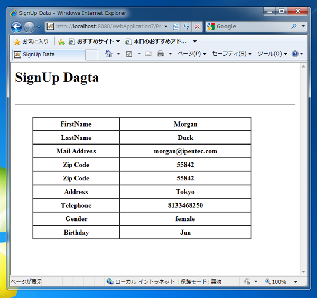Click the ローカル イントラネット security zone status
This screenshot has width=317, height=298.
coord(164,282)
